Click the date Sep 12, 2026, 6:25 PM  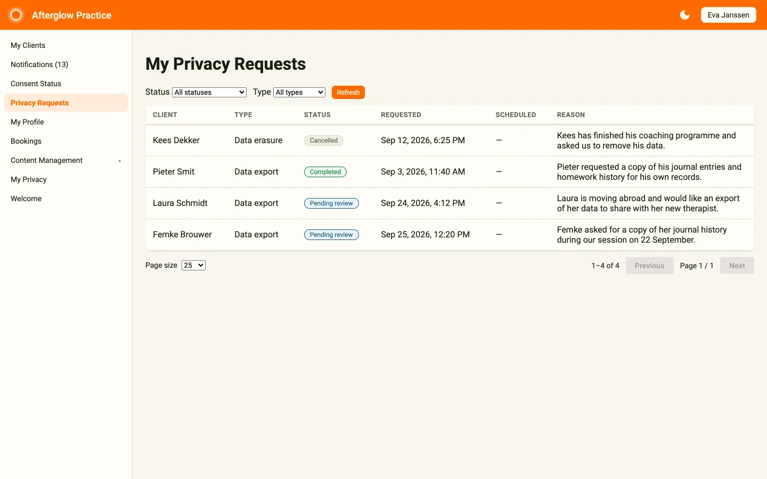pos(423,140)
